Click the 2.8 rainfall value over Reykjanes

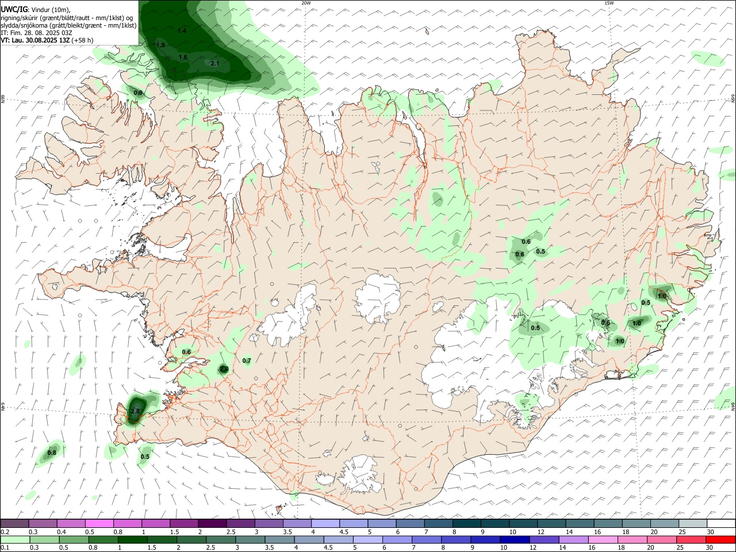tap(136, 411)
